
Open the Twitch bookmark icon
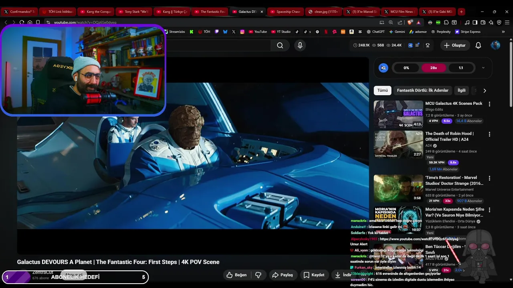coord(217,32)
